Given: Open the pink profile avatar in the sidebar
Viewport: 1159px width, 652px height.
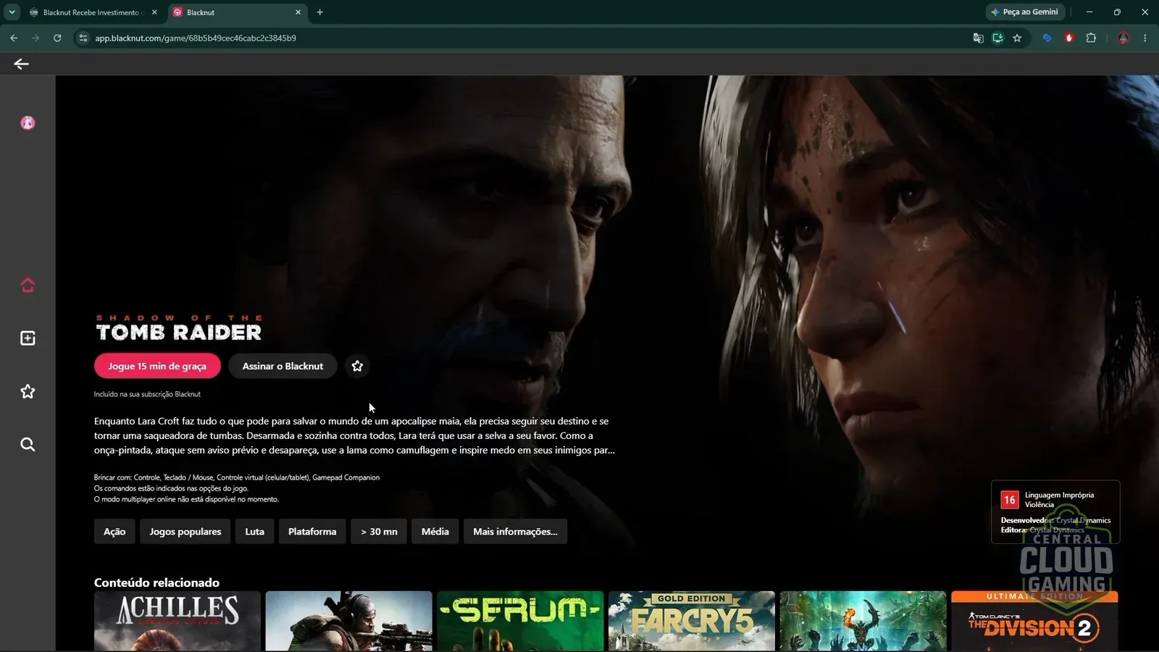Looking at the screenshot, I should tap(28, 122).
